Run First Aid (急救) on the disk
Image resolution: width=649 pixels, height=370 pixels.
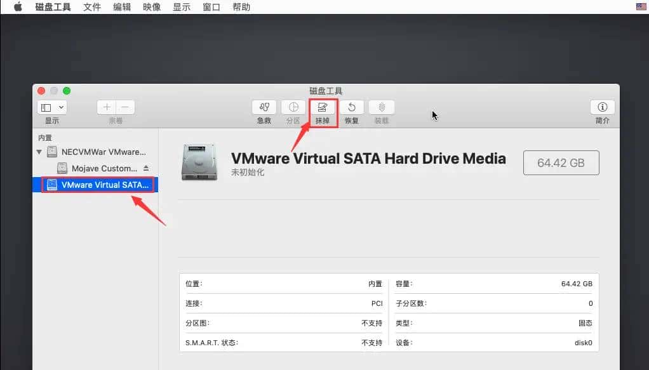(x=264, y=107)
